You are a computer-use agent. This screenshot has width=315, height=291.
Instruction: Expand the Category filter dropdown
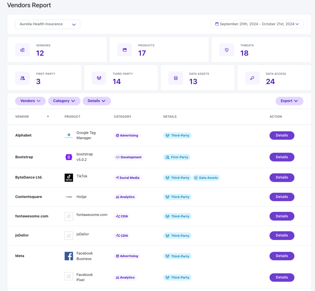(64, 101)
